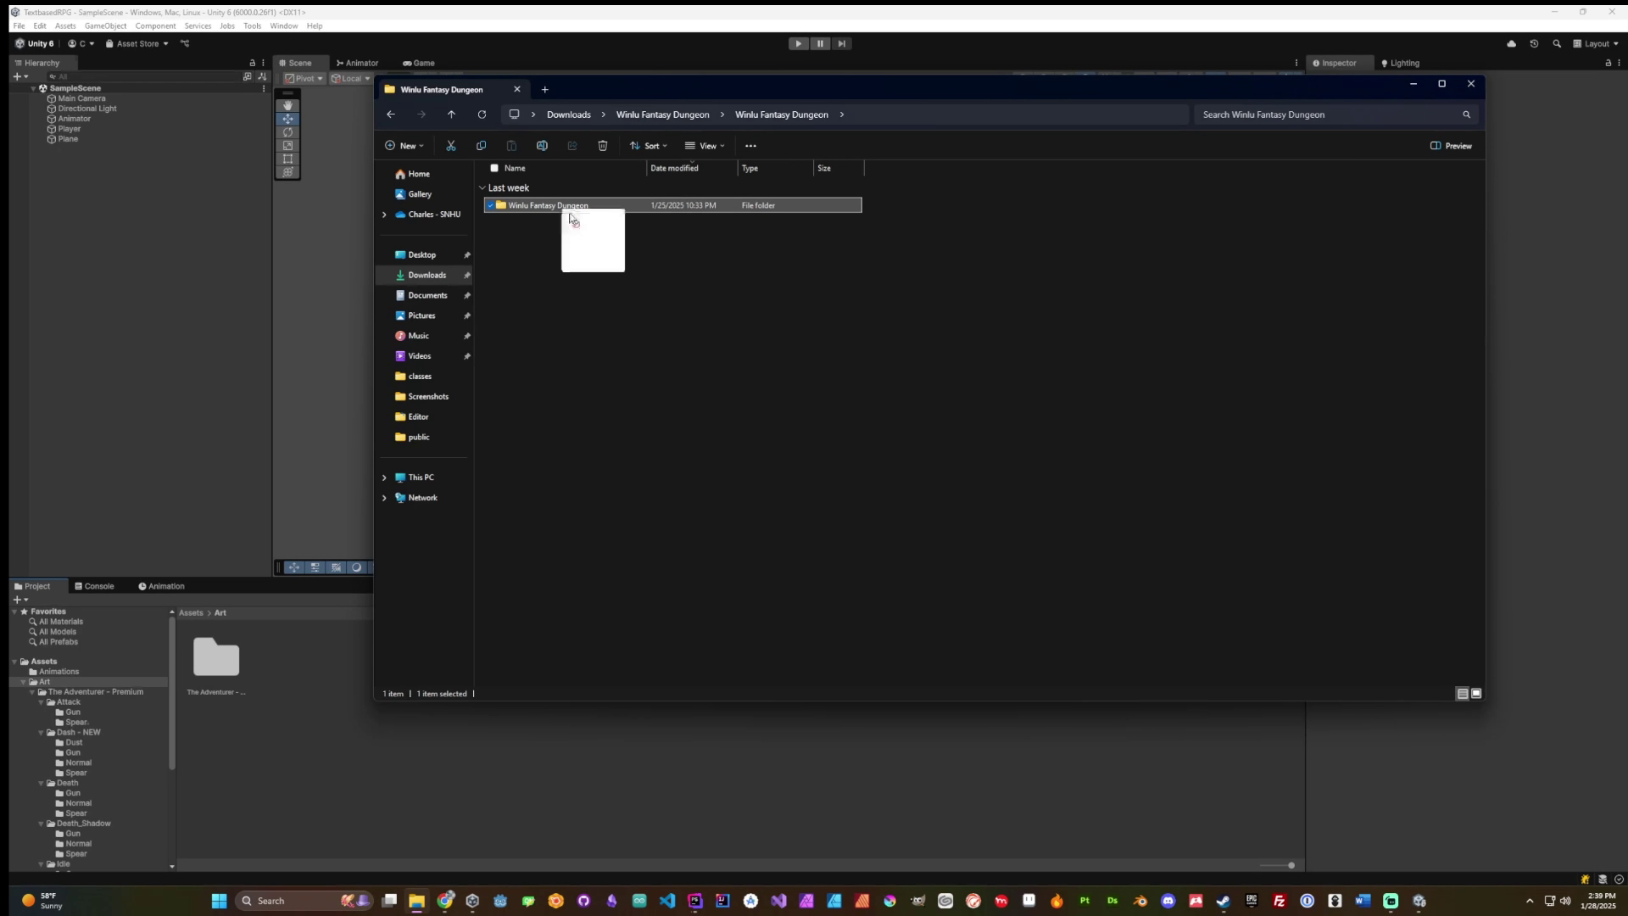Open the Asset Store dropdown
Screen dimensions: 1628x916
[137, 43]
